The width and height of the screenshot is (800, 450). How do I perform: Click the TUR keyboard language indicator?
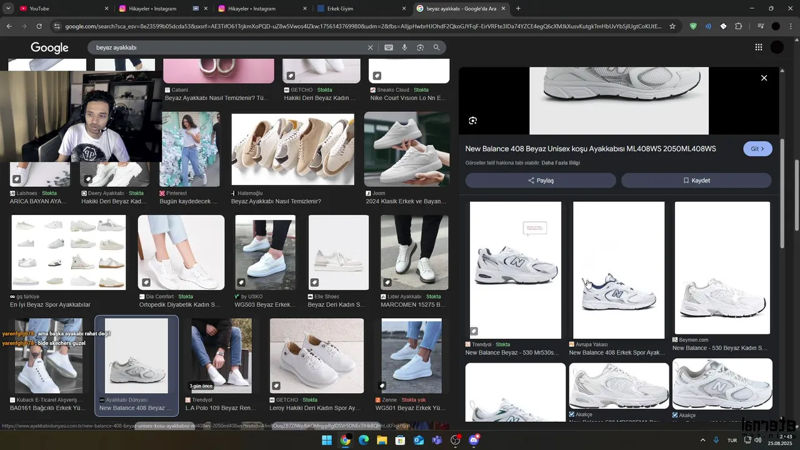pyautogui.click(x=732, y=441)
